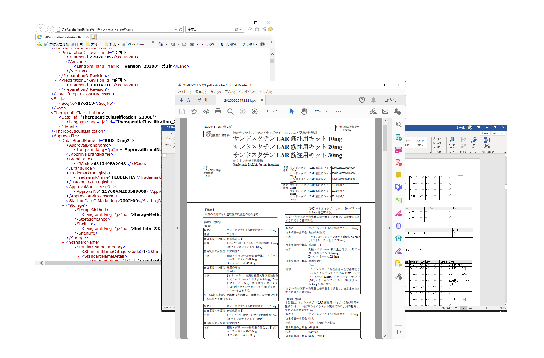The width and height of the screenshot is (544, 358).
Task: Click the Acrobat page number field
Action: coord(267,111)
